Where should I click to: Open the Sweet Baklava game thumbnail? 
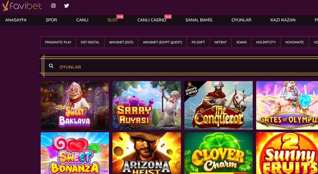pos(75,105)
